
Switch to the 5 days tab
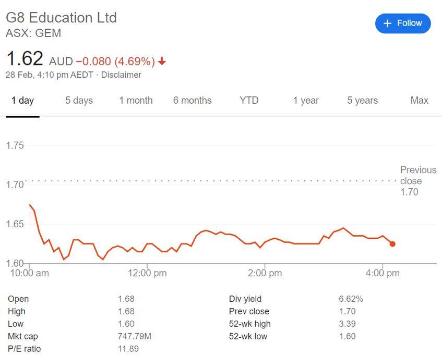coord(79,101)
